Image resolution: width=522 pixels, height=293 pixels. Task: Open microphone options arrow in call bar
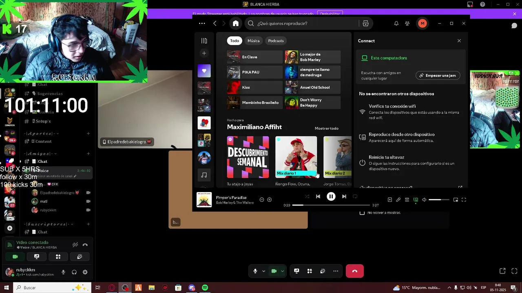click(x=263, y=271)
